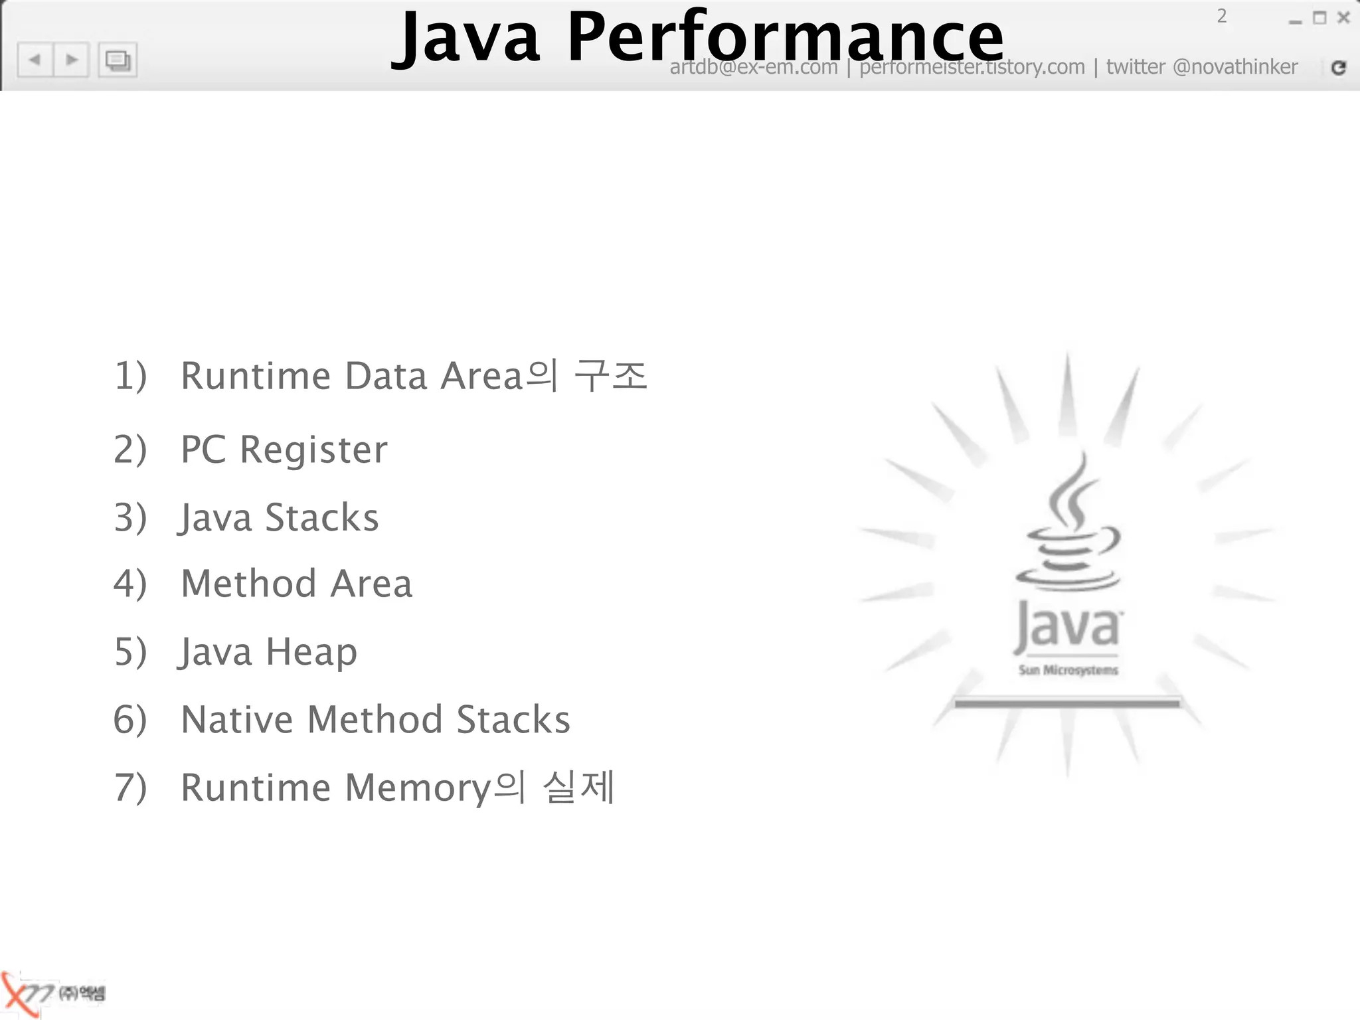Screen dimensions: 1360x1020
Task: Minimize the window
Action: pyautogui.click(x=1295, y=20)
